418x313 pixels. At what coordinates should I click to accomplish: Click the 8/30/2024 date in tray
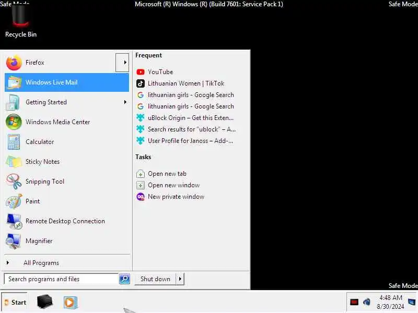[x=390, y=307]
